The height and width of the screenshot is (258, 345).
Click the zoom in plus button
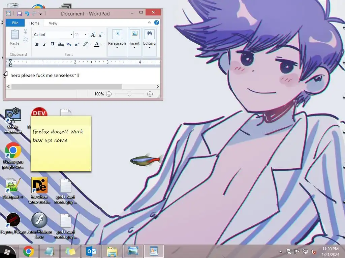(x=150, y=94)
